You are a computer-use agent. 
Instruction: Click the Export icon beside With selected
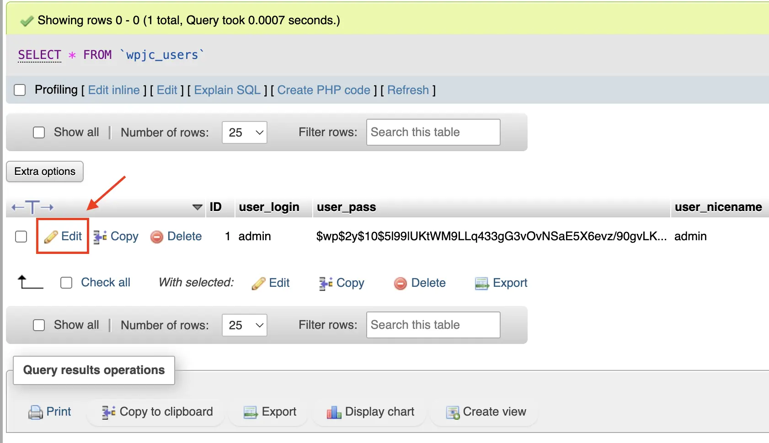pyautogui.click(x=482, y=284)
